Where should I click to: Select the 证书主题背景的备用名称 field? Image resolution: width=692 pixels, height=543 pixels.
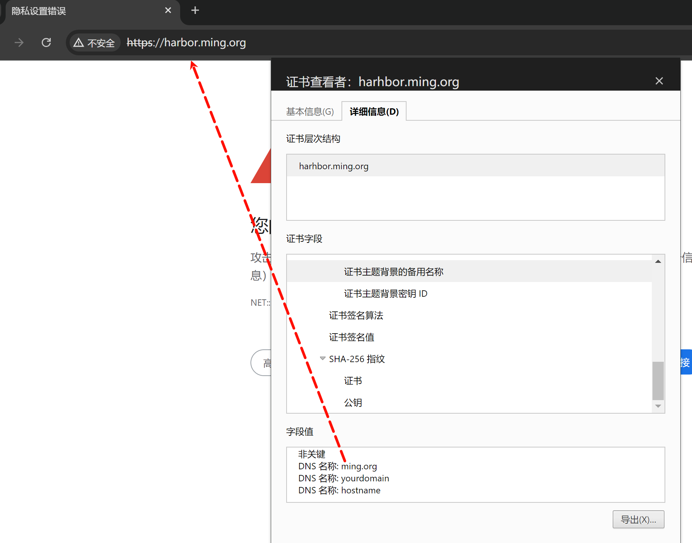click(x=393, y=272)
